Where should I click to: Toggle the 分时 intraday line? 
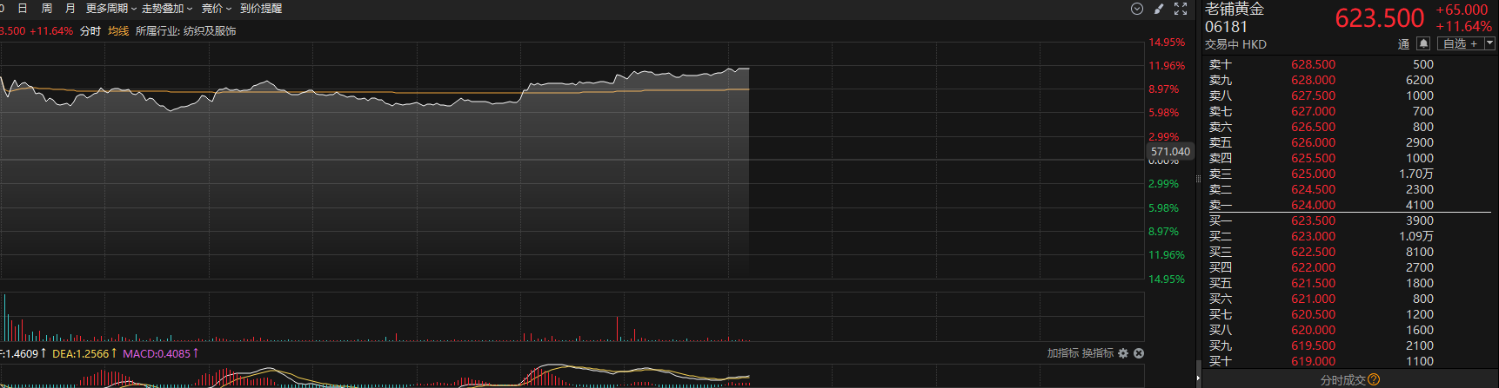pos(90,31)
